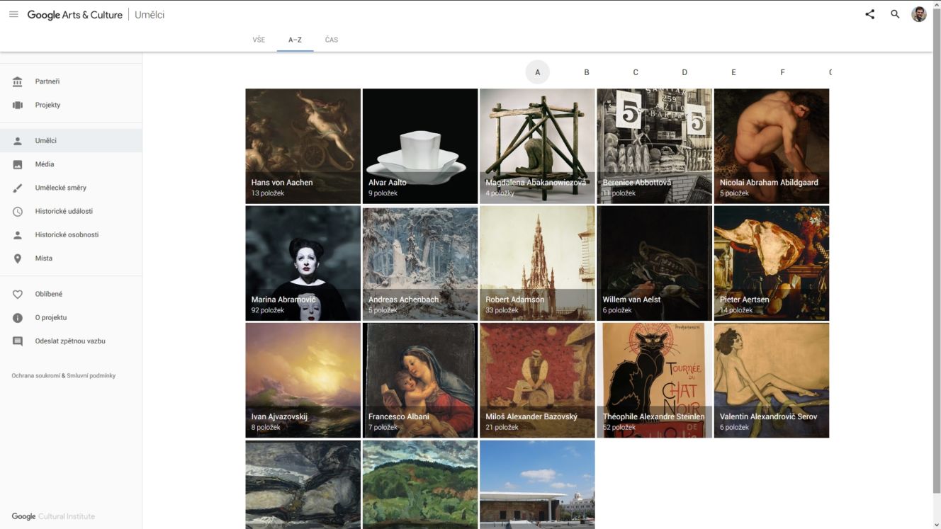Click the feedback speech bubble icon

click(x=18, y=341)
